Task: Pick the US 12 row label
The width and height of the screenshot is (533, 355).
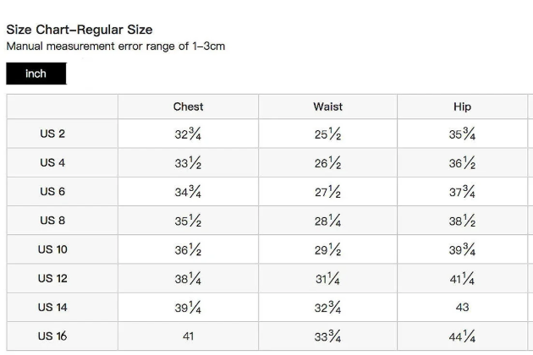Action: [x=52, y=278]
